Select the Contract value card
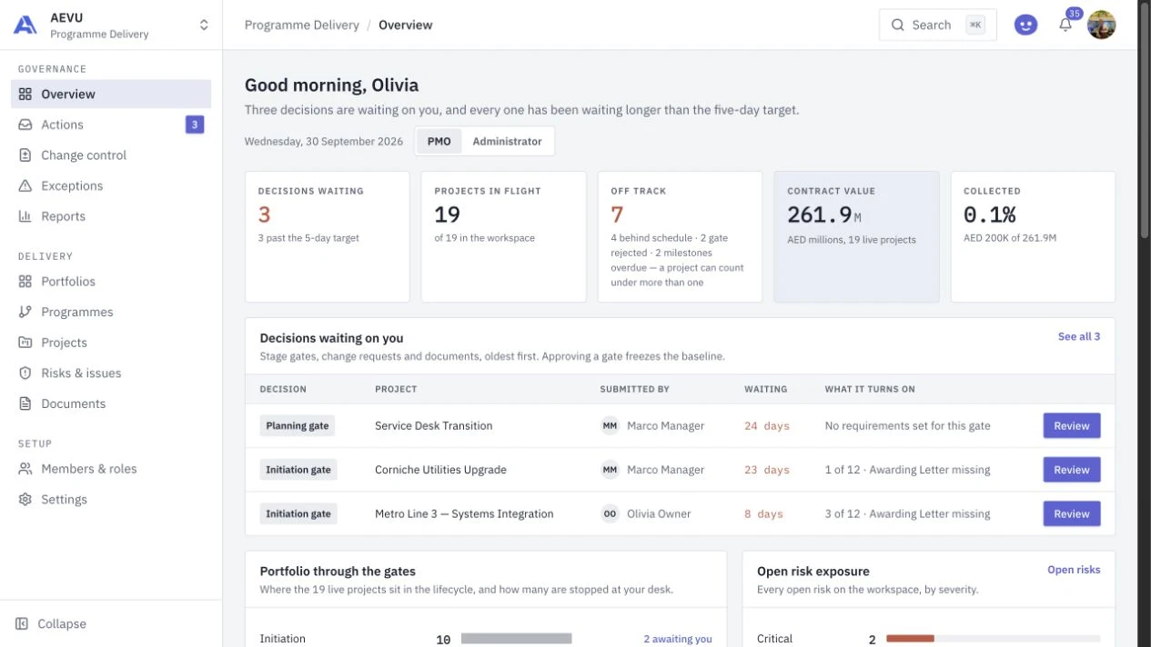The width and height of the screenshot is (1151, 647). click(856, 236)
